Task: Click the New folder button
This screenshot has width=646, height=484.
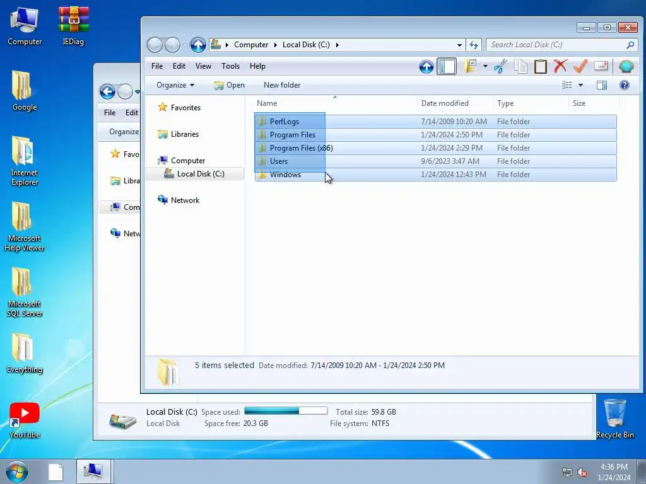Action: (x=282, y=85)
